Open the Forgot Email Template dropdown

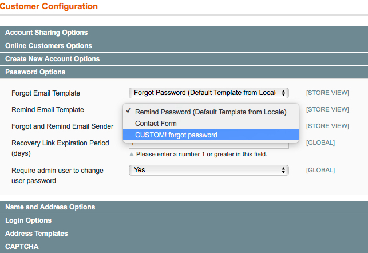tap(209, 93)
